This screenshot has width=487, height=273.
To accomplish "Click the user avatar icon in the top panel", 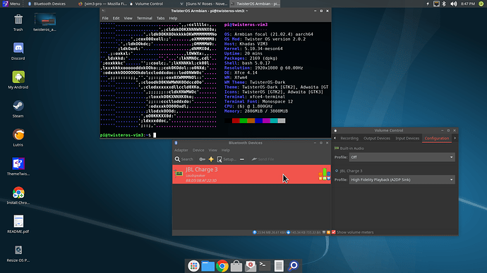I will pyautogui.click(x=481, y=4).
